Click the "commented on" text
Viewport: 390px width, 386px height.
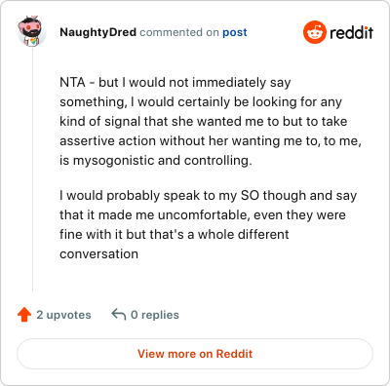coord(179,32)
